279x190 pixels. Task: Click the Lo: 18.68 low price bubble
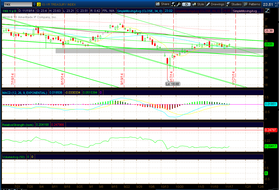pyautogui.click(x=173, y=84)
